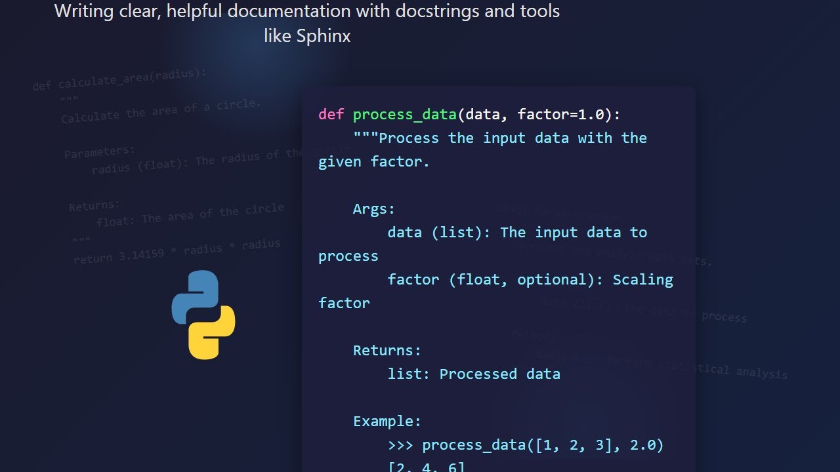Select the 'def process_data(data, factor=1.0):' line
840x472 pixels.
coord(469,115)
